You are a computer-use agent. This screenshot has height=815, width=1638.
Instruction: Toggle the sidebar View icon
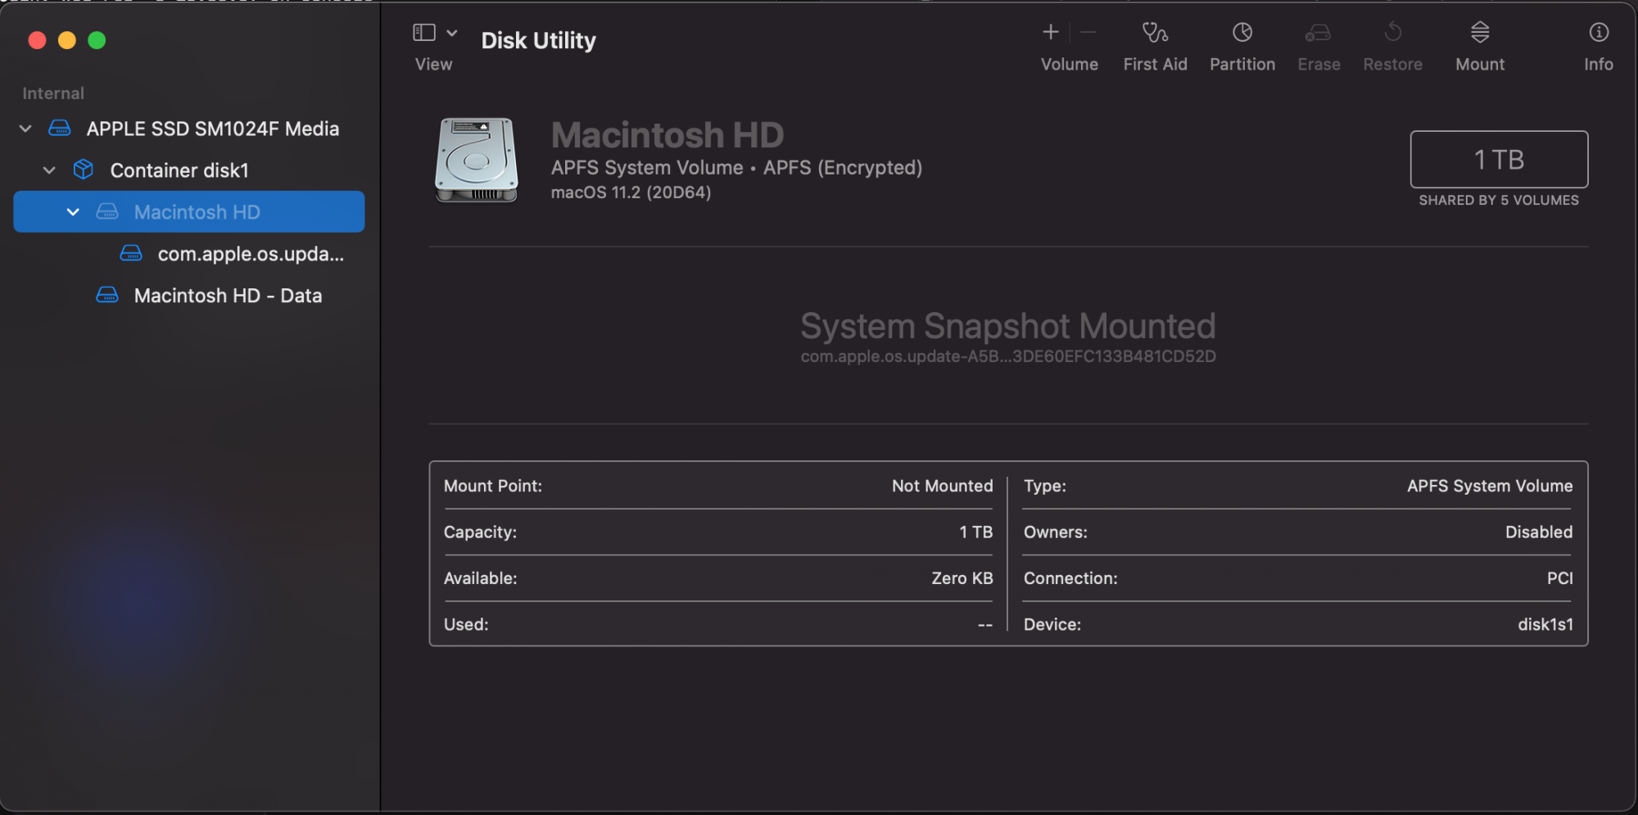424,32
